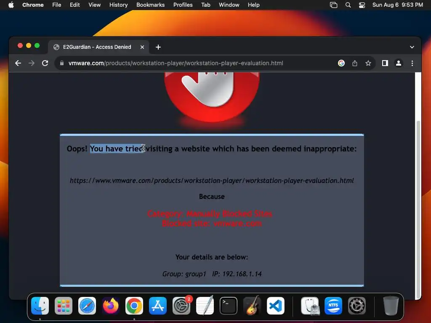This screenshot has height=323, width=431.
Task: Go back using the browser back arrow
Action: 18,63
